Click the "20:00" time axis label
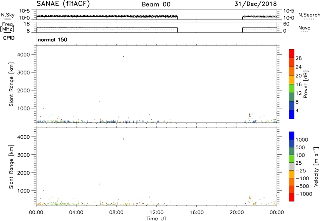This screenshot has height=221, width=320. coord(236,213)
